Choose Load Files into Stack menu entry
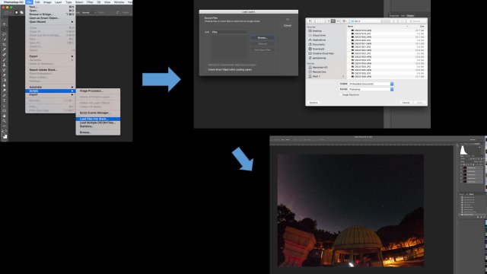This screenshot has width=487, height=274. coord(98,119)
